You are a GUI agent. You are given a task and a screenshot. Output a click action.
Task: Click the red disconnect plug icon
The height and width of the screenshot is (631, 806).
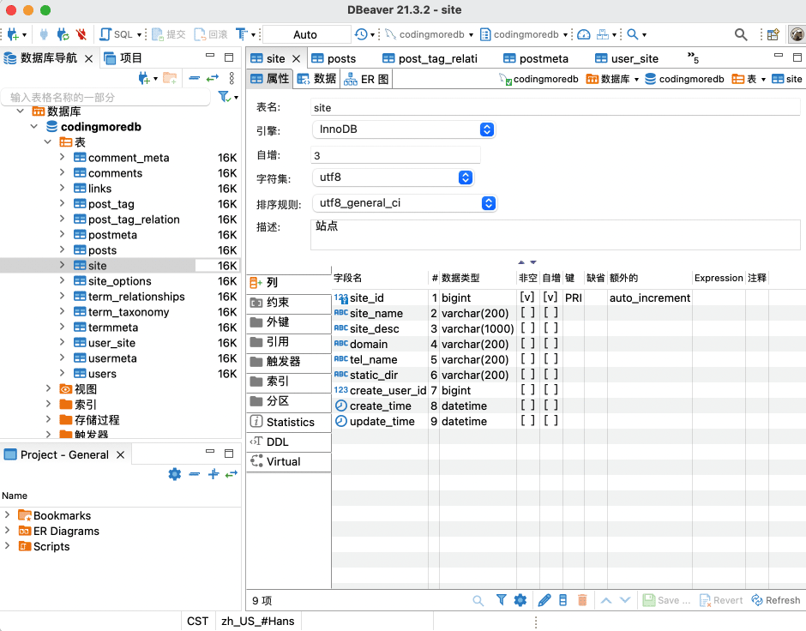coord(81,34)
